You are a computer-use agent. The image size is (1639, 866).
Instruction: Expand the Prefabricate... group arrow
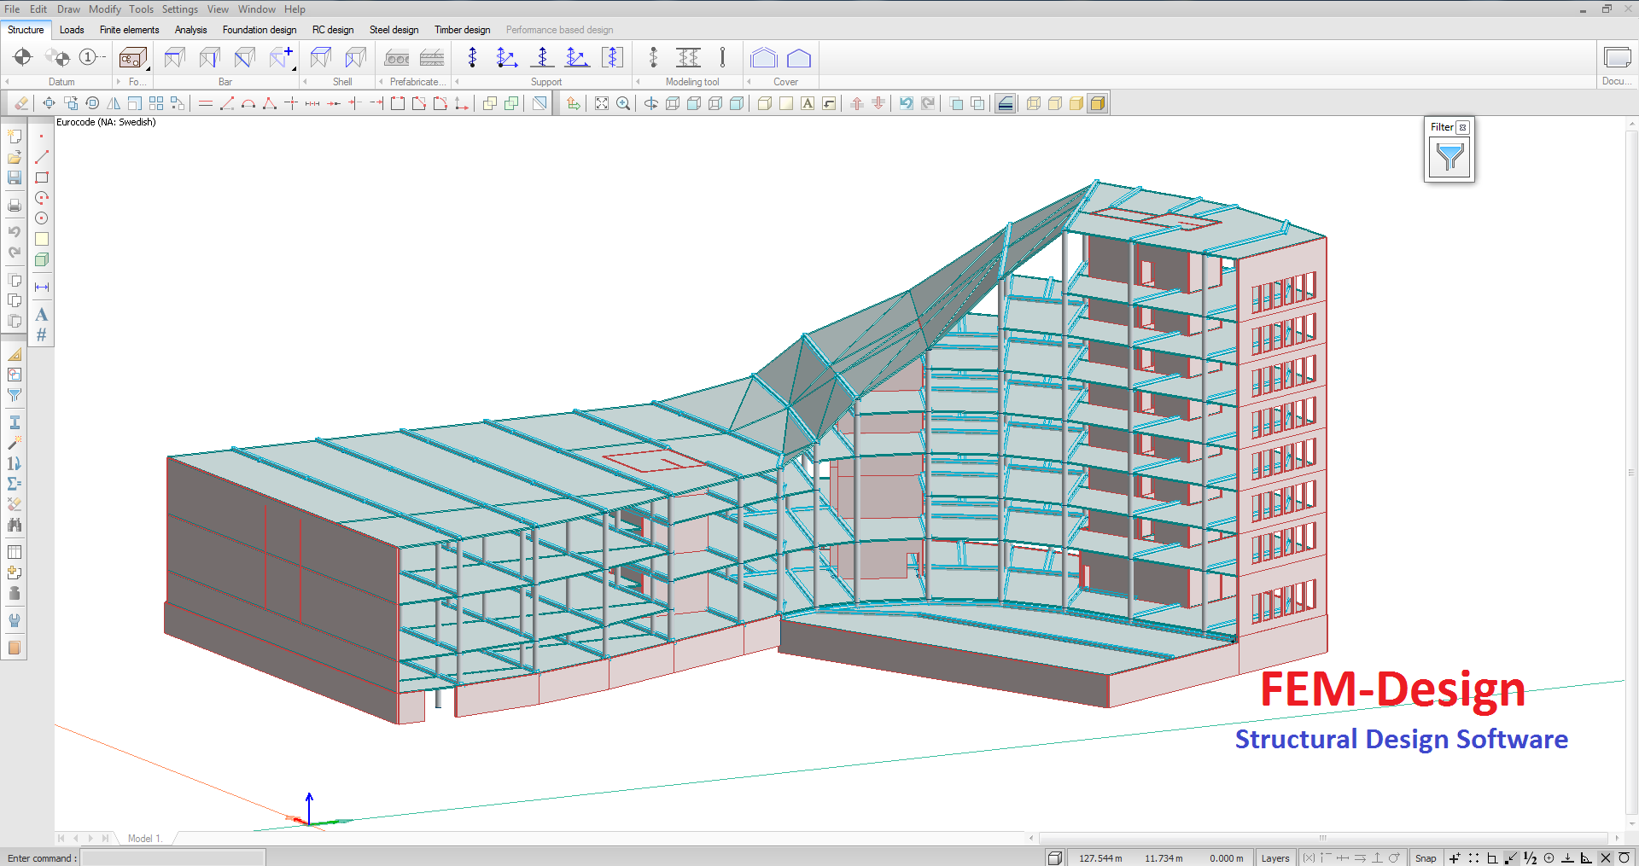[x=381, y=82]
